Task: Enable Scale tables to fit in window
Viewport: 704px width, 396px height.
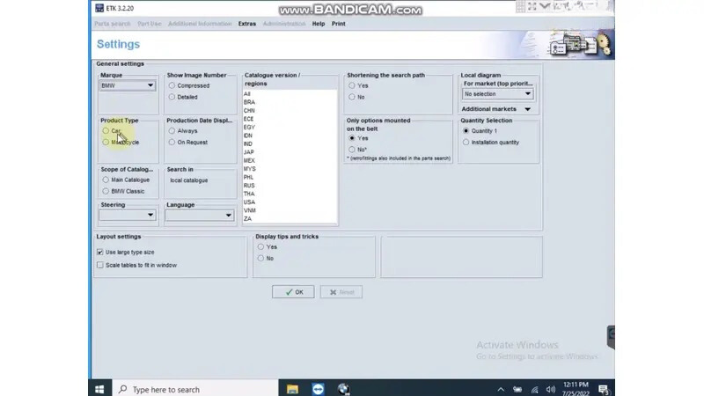Action: pyautogui.click(x=100, y=265)
